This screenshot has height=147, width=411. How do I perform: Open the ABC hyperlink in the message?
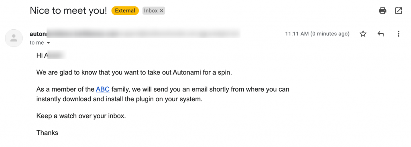103,89
